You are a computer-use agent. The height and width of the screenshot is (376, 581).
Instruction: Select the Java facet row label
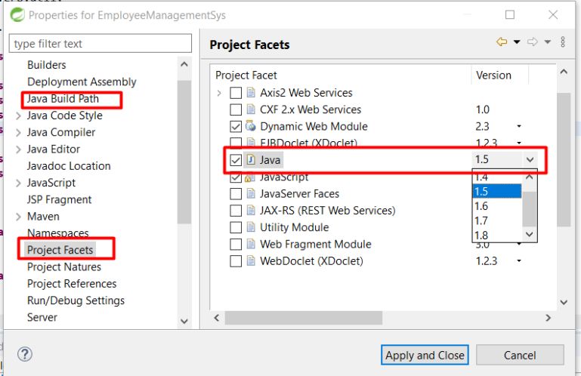[270, 160]
